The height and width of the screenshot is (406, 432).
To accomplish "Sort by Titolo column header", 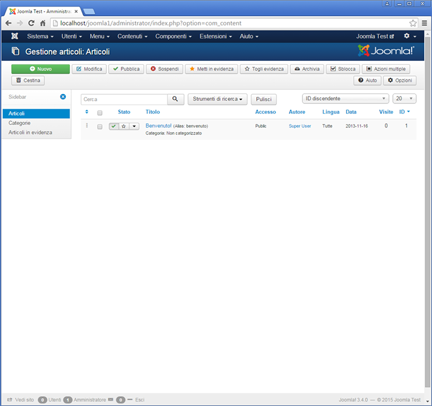I will (152, 112).
